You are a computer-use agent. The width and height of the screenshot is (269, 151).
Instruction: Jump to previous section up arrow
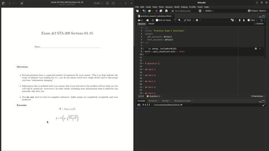[240, 20]
